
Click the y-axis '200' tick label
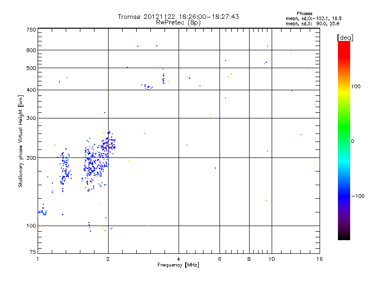[x=31, y=158]
